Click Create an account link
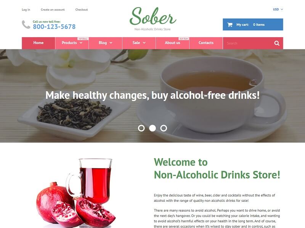Viewport: 305px width, 228px height. 53,9
